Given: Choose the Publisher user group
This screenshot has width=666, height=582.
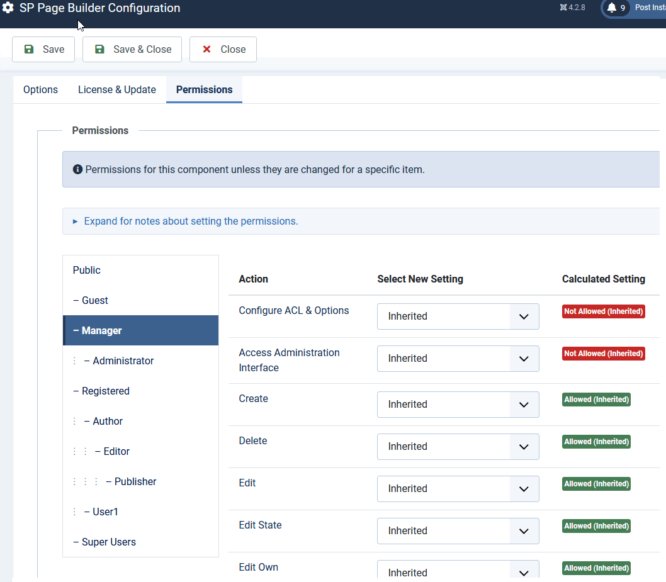Looking at the screenshot, I should click(135, 482).
